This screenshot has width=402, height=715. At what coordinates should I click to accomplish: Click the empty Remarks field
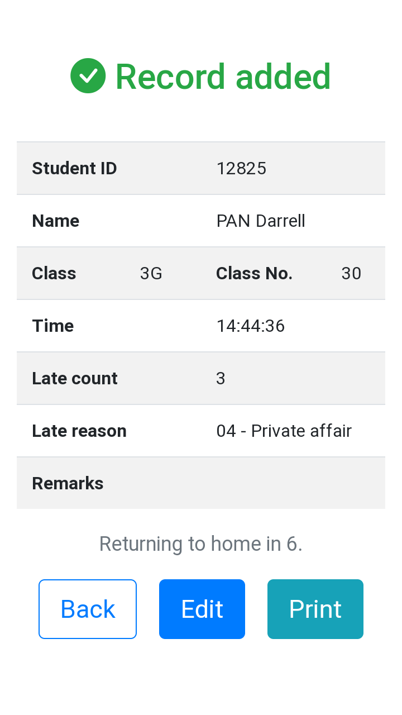(279, 483)
